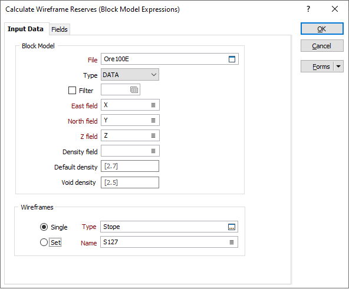Open filter editor icon beside Filter box
The image size is (349, 289).
click(134, 90)
